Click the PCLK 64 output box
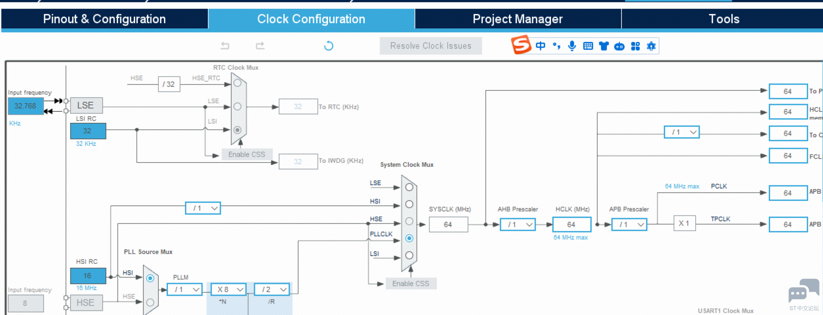This screenshot has height=315, width=823. coord(788,193)
